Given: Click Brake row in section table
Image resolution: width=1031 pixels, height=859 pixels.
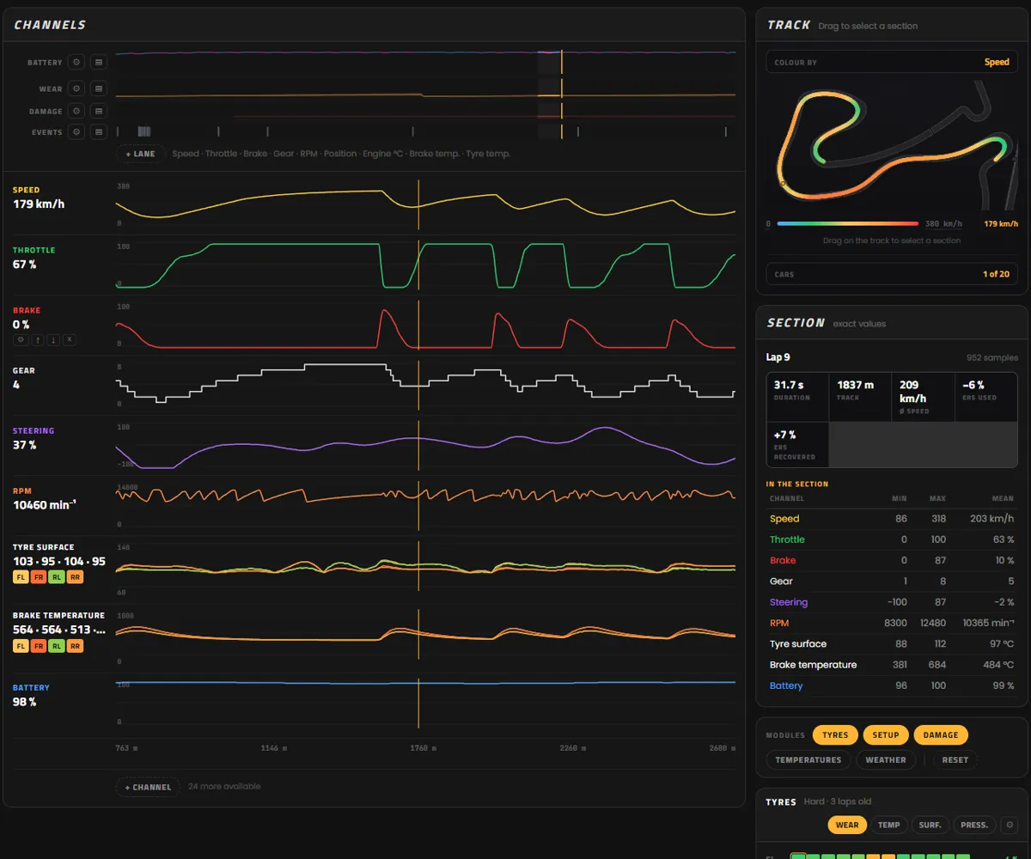Looking at the screenshot, I should (892, 560).
